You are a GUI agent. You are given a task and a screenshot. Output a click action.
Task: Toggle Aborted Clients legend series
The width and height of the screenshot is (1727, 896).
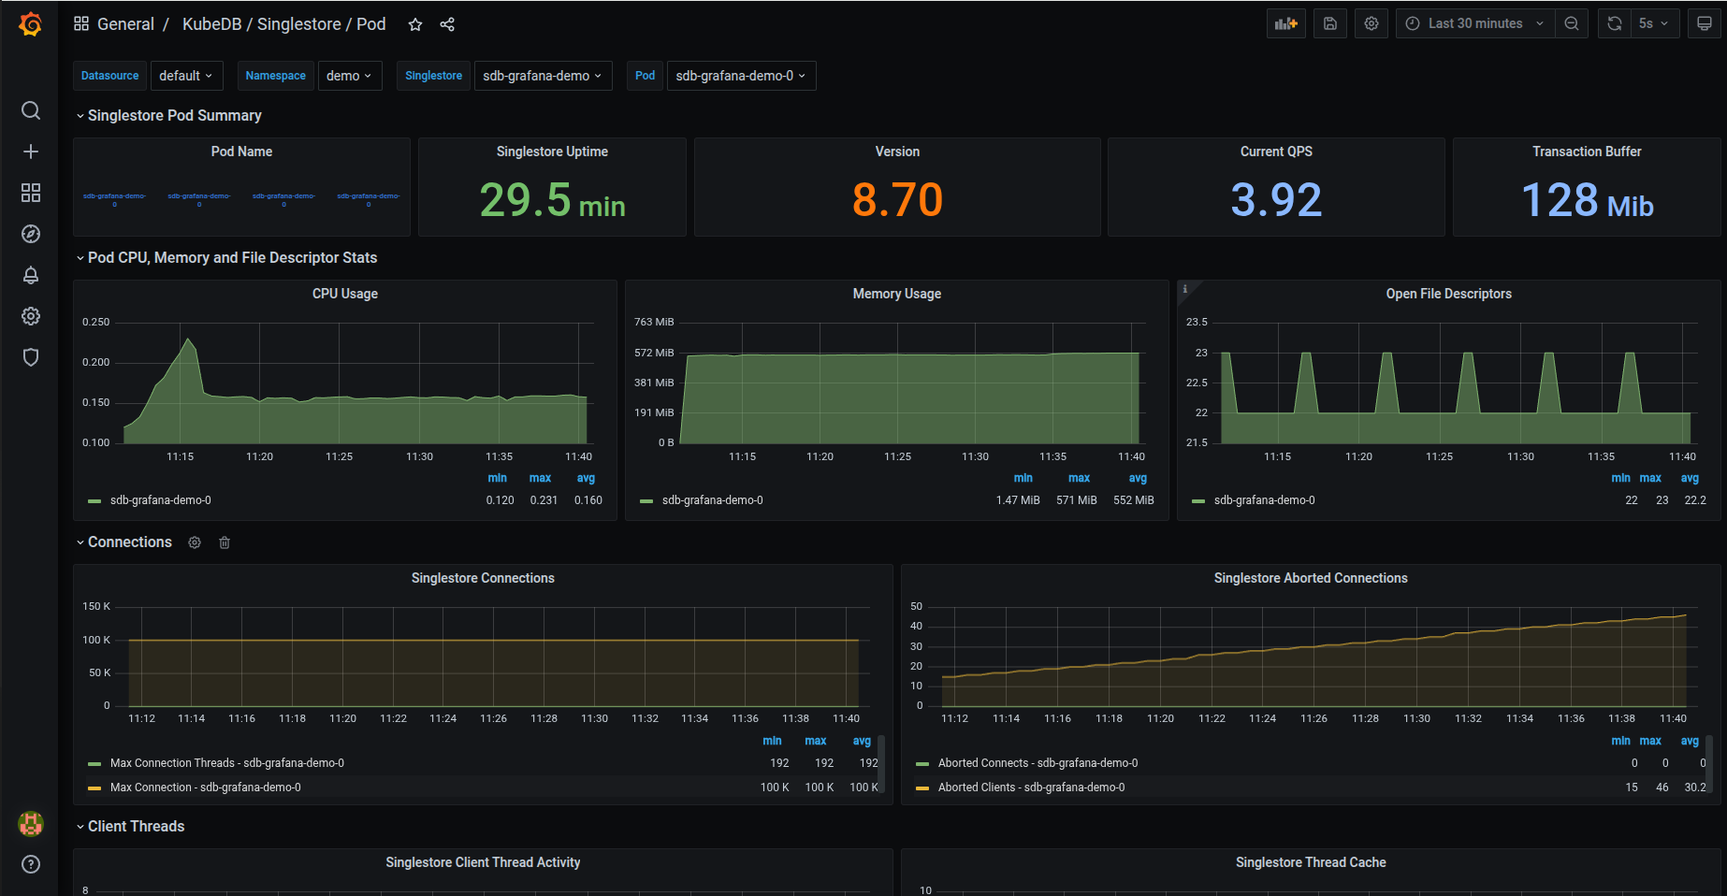[1031, 788]
